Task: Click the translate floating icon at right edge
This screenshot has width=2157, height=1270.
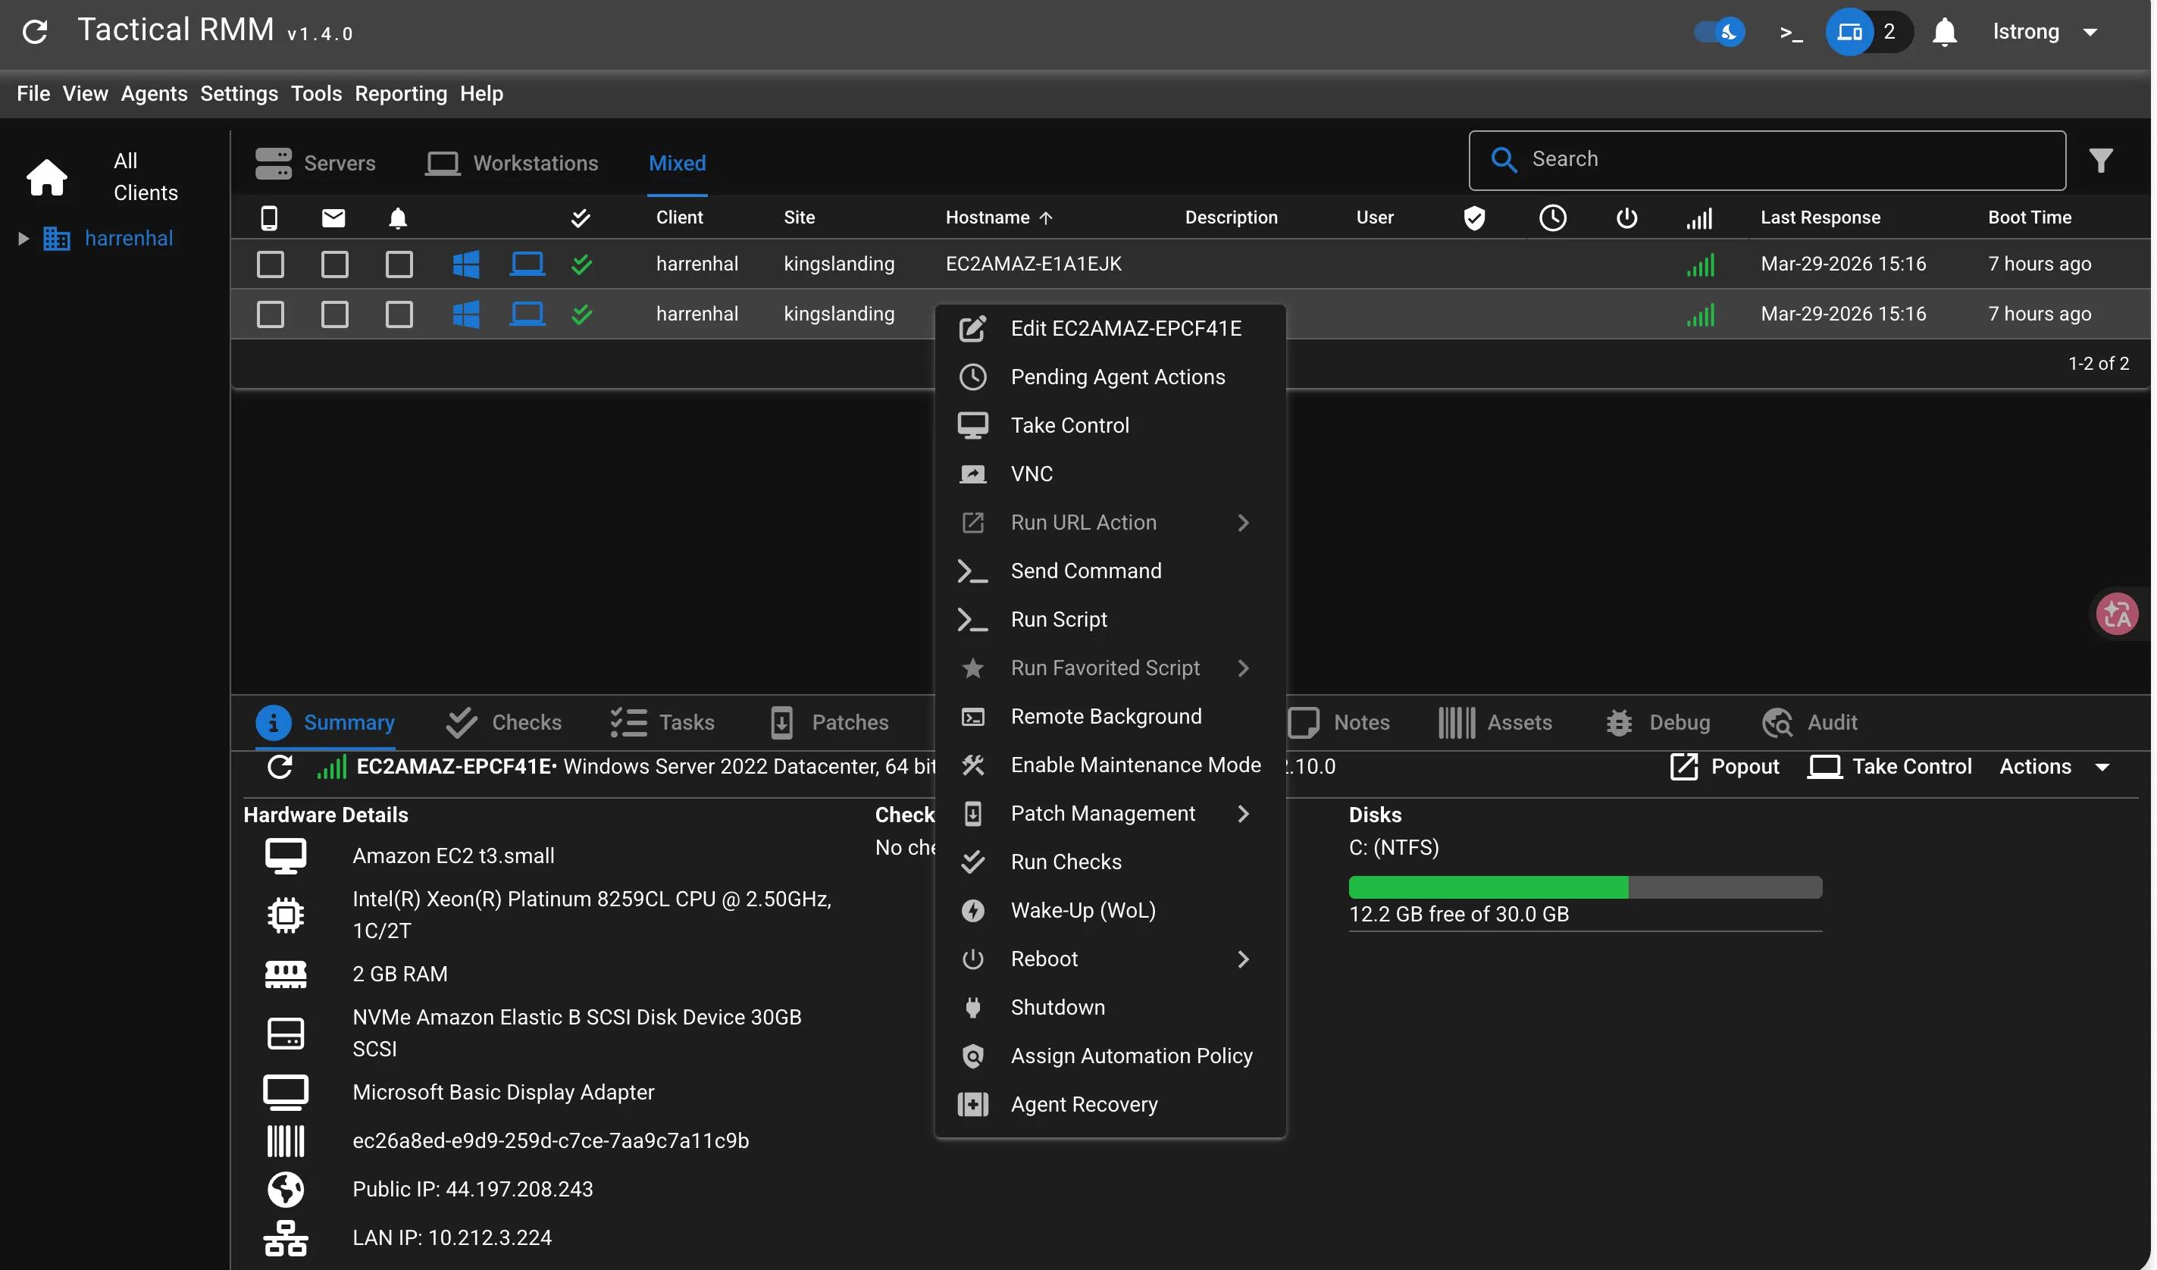Action: (x=2117, y=614)
